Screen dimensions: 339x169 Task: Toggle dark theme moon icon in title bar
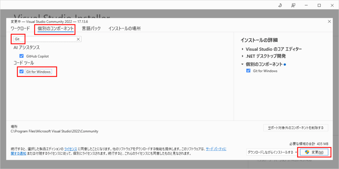click(280, 6)
